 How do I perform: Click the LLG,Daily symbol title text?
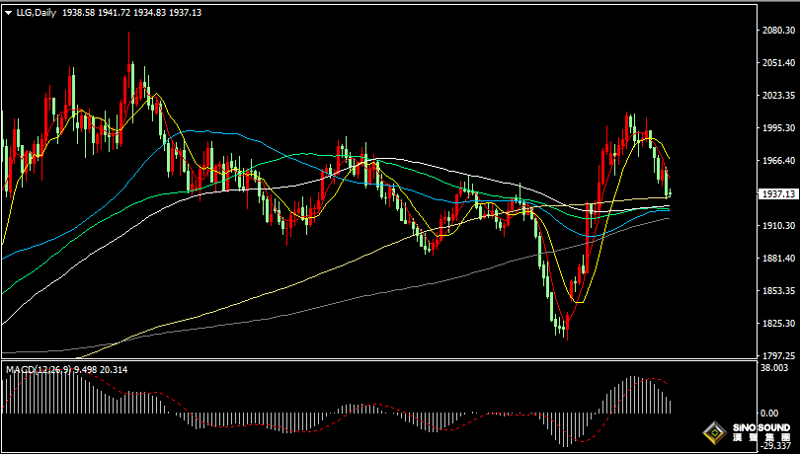(36, 12)
